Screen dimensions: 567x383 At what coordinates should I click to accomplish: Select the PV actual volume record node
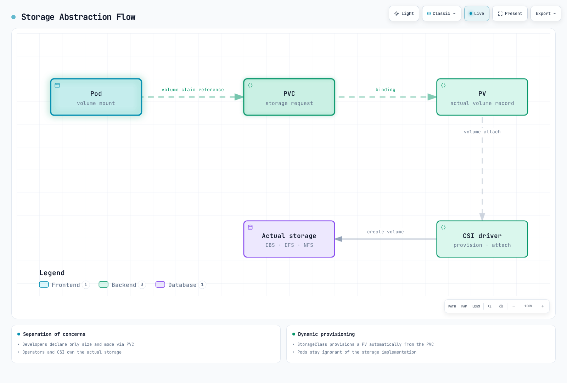[482, 97]
